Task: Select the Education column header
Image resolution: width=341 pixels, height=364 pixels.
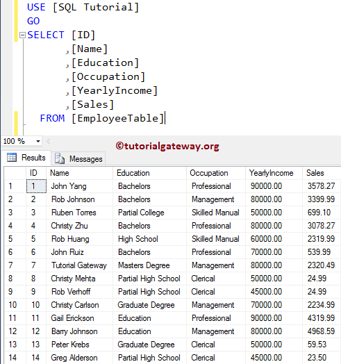Action: [149, 173]
